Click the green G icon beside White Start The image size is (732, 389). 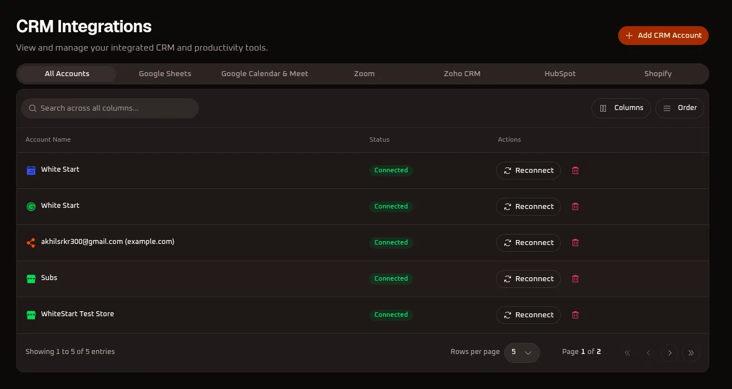pos(31,207)
